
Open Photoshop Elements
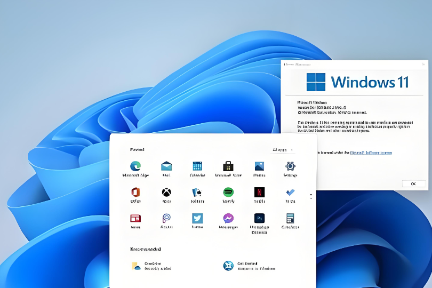click(259, 223)
